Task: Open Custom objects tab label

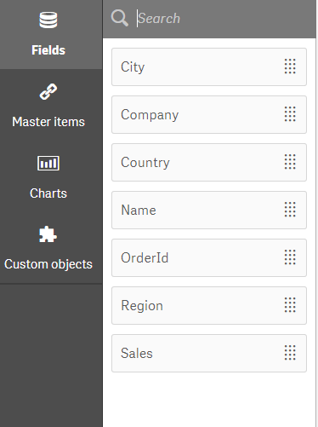Action: [48, 264]
